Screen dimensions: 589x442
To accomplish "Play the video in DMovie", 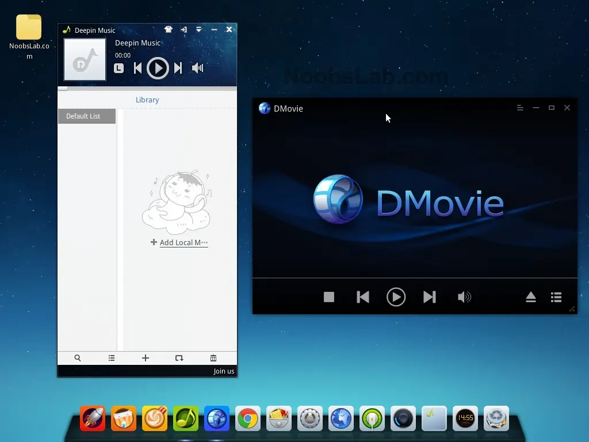I will pos(396,297).
